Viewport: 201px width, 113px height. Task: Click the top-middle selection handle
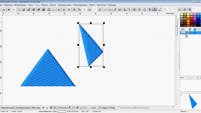[91, 23]
